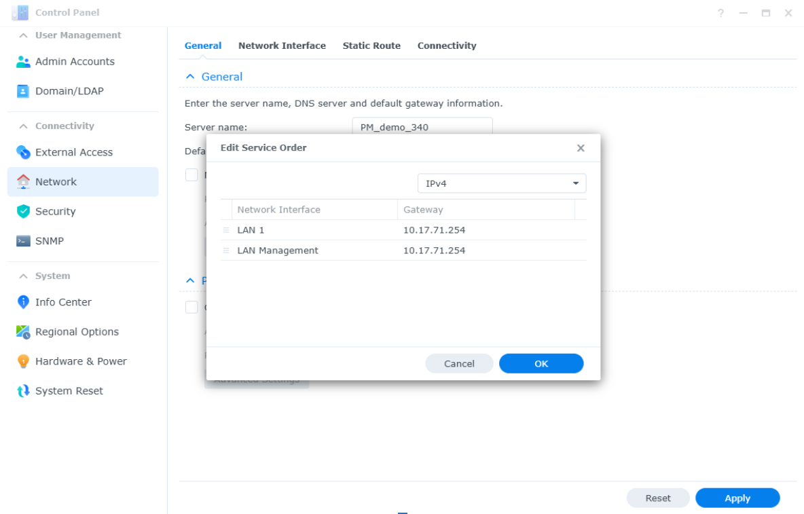This screenshot has height=514, width=804.
Task: Open SNMP settings
Action: (x=83, y=241)
